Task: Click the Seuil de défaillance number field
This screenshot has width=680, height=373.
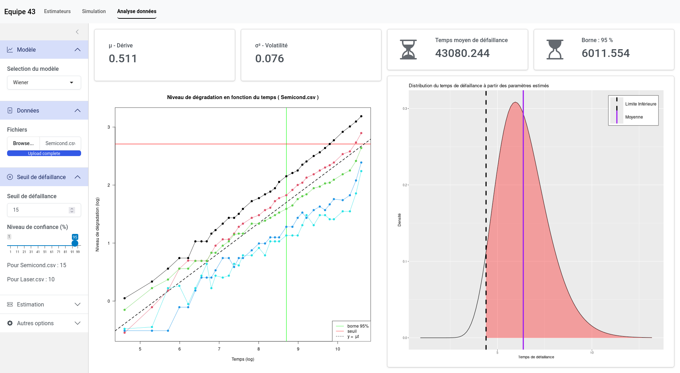Action: click(x=37, y=210)
